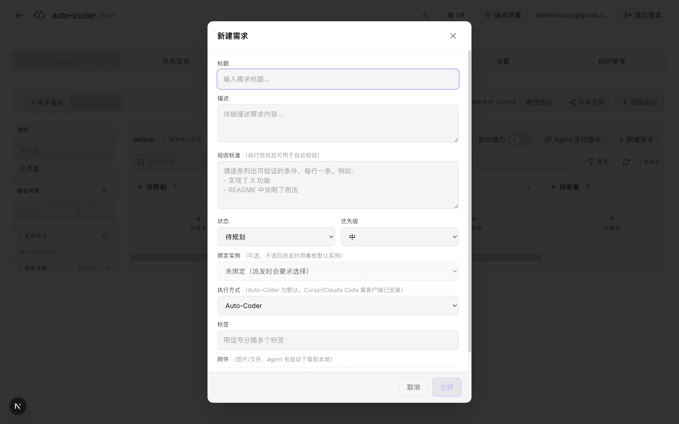Open the 优先级 dropdown showing 中
Viewport: 679px width, 424px height.
click(400, 236)
